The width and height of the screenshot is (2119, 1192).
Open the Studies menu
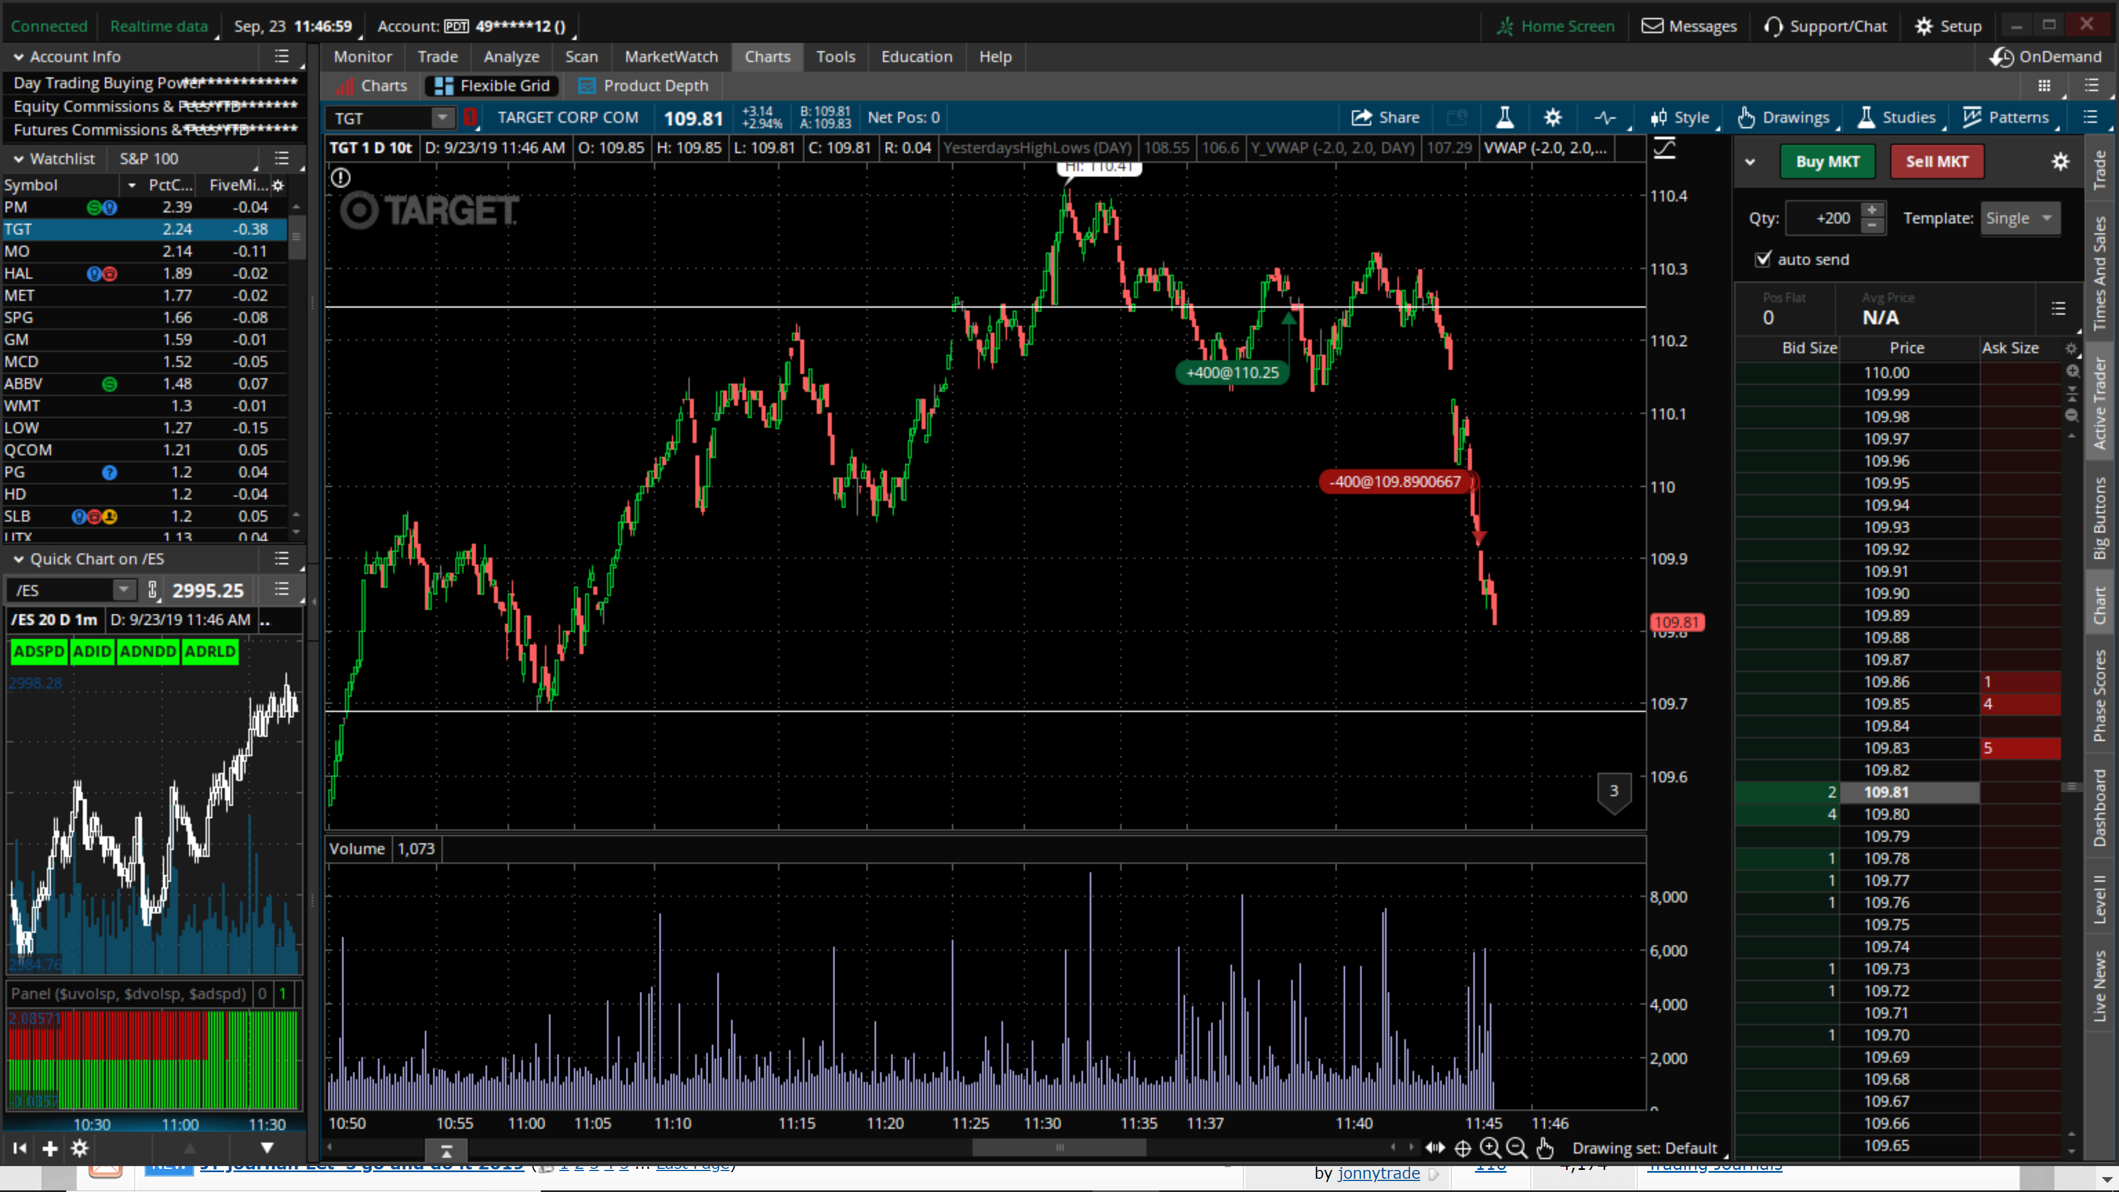coord(1896,118)
